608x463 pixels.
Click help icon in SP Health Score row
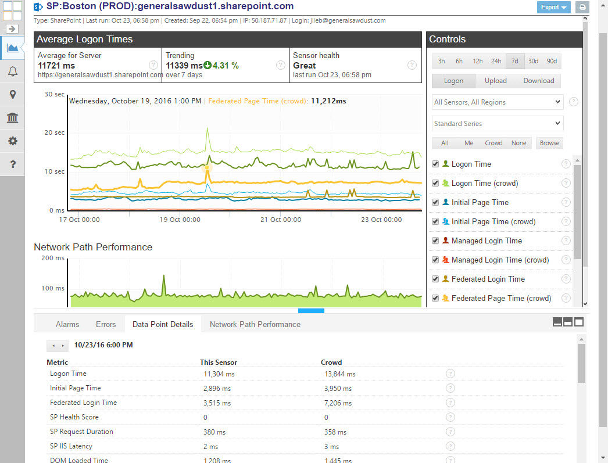[450, 417]
